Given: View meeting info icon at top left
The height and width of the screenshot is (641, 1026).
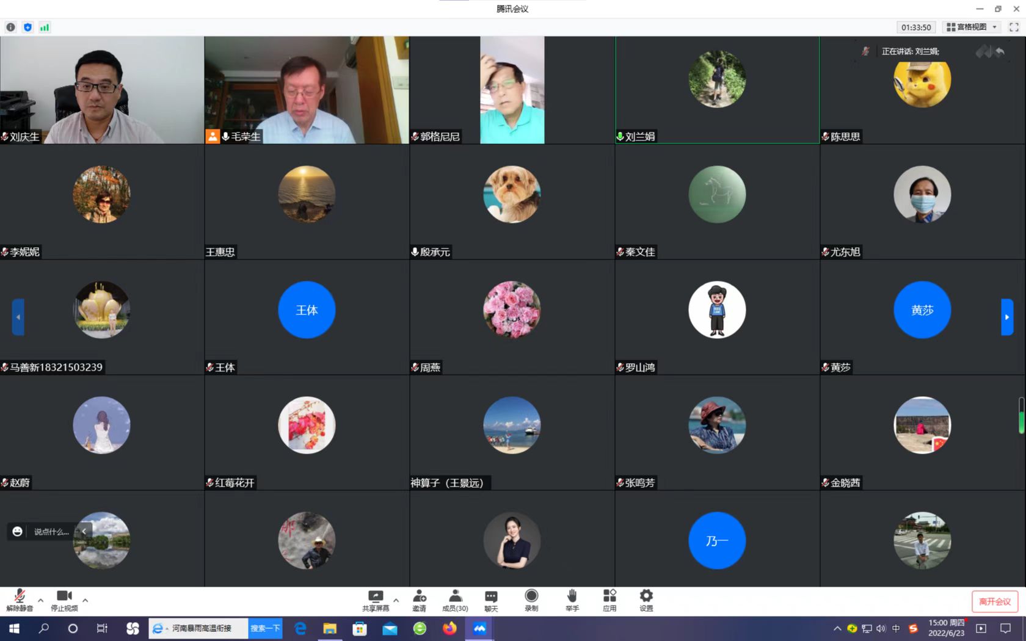Looking at the screenshot, I should (10, 27).
